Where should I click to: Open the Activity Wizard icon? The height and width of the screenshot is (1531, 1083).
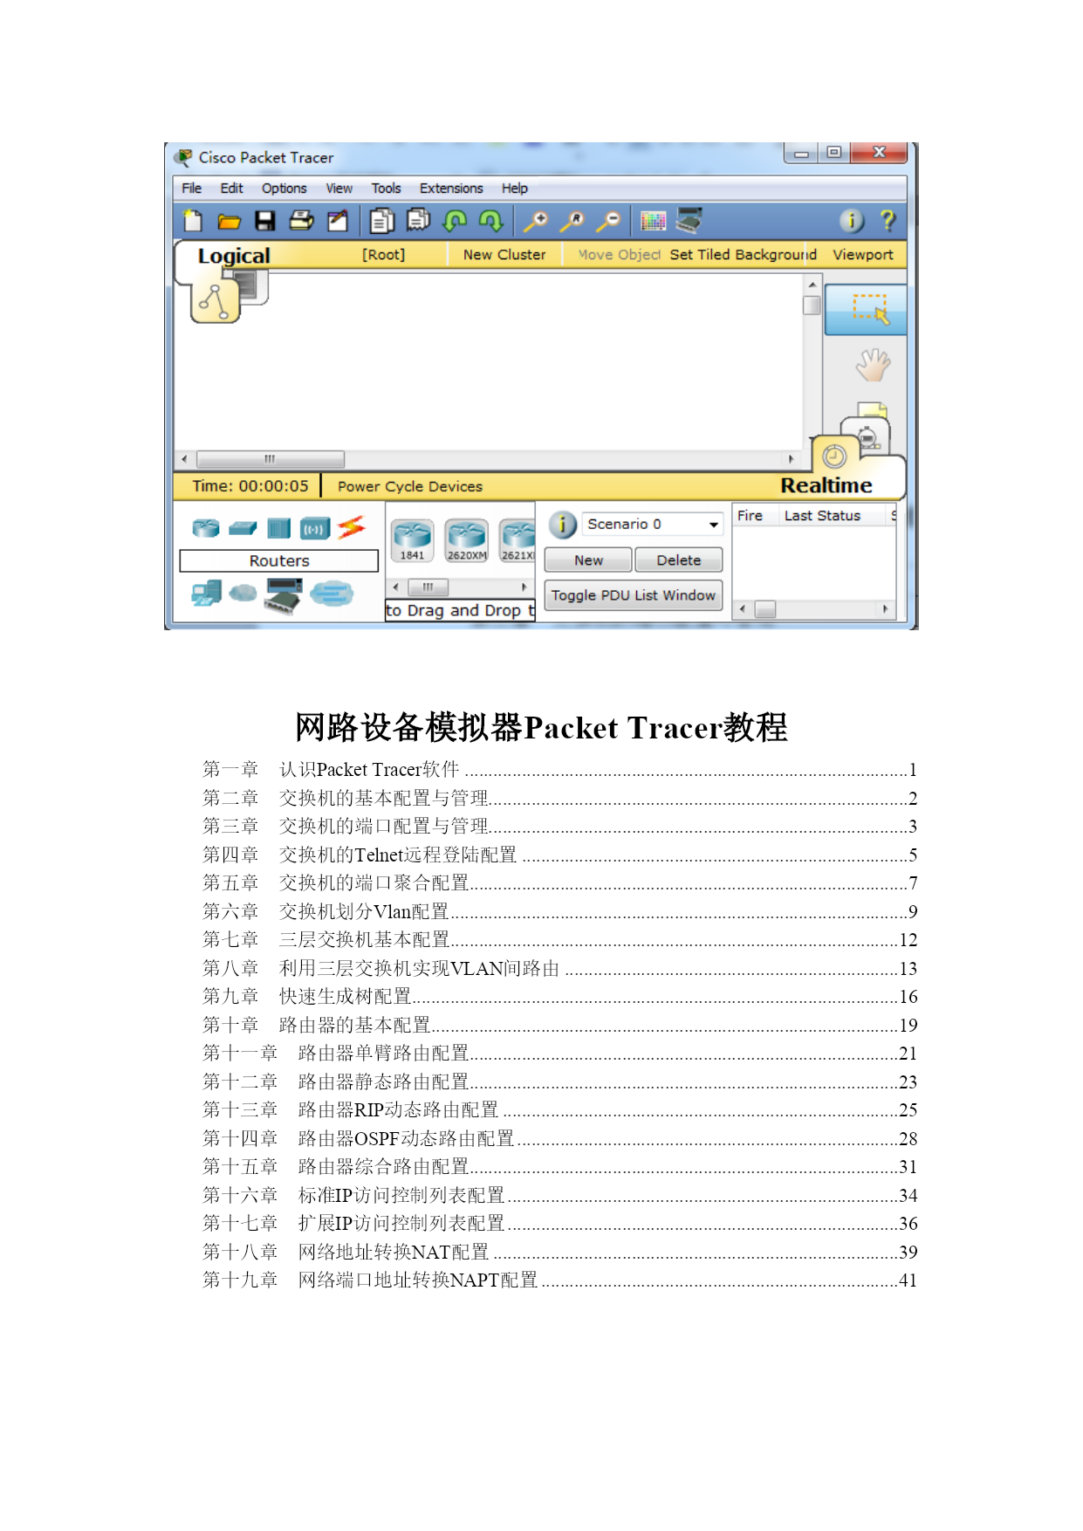(337, 221)
